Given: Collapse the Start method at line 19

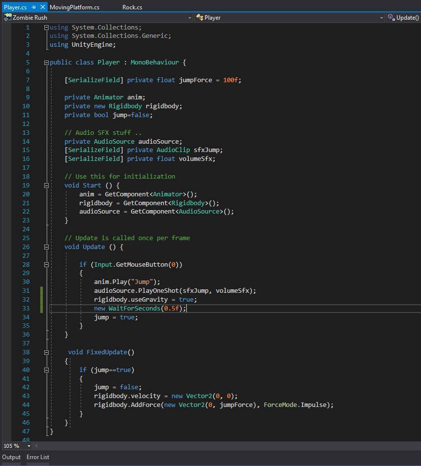Looking at the screenshot, I should point(46,186).
